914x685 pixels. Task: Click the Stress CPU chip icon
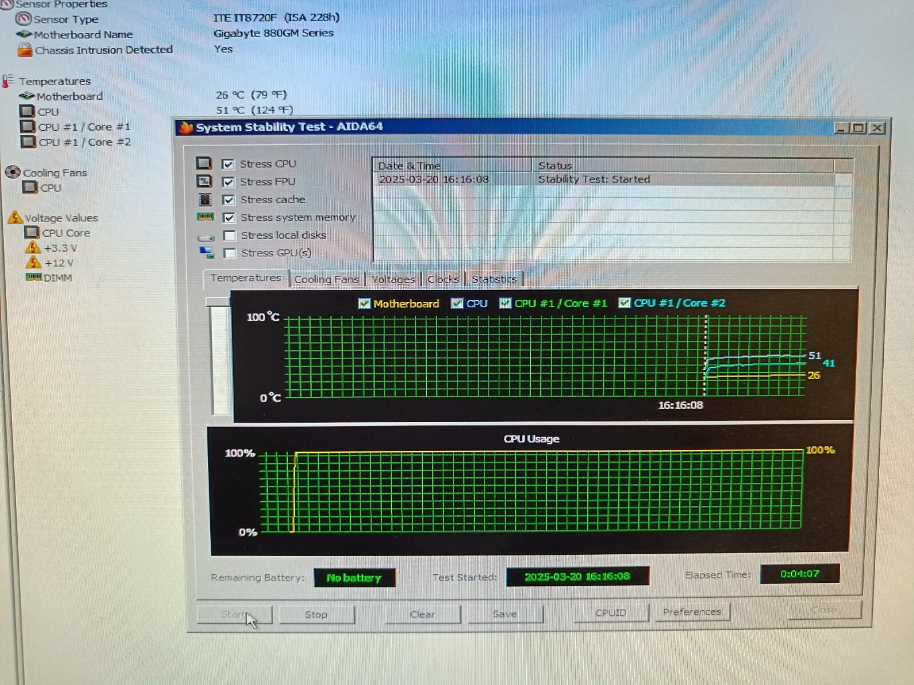204,163
